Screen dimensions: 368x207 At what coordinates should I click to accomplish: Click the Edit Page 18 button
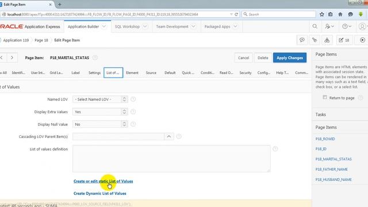344,40
